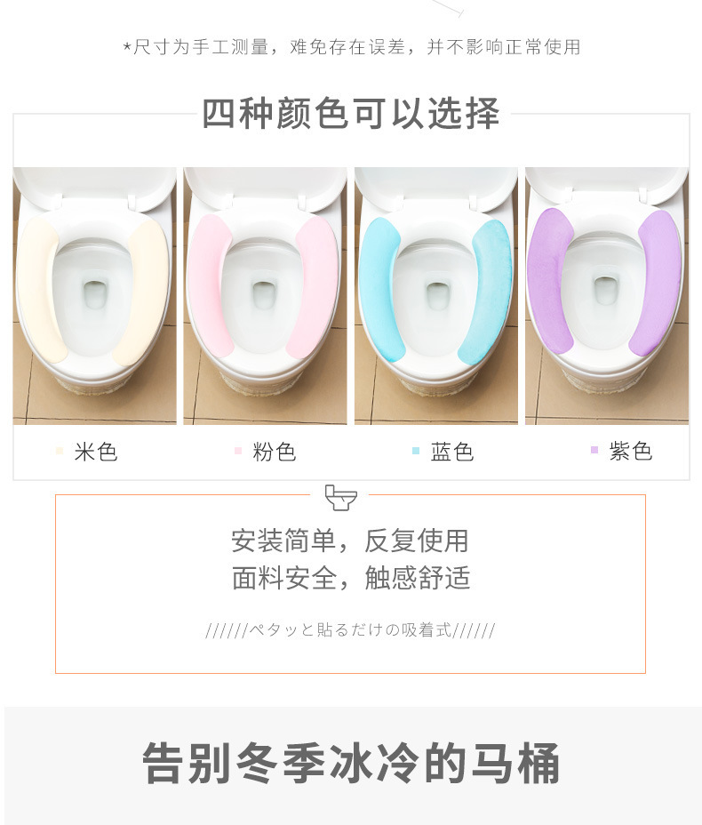This screenshot has height=825, width=702.
Task: Click the 粉色 label text
Action: [274, 452]
